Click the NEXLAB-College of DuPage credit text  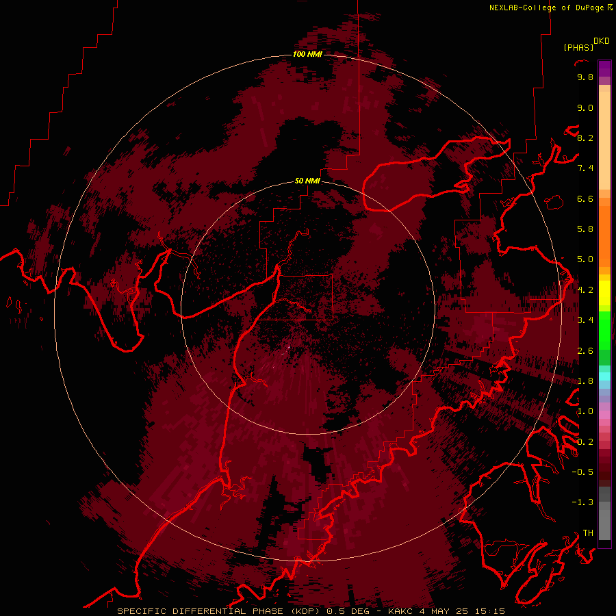coord(548,8)
